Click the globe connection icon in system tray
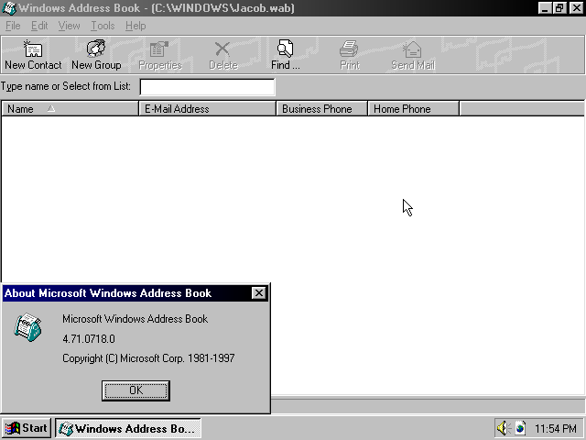586x440 pixels. point(520,428)
